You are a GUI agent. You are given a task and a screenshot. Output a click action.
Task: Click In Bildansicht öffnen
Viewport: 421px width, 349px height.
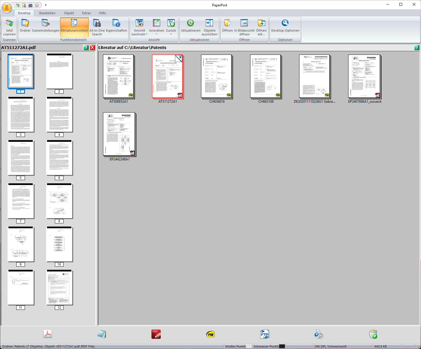point(244,27)
